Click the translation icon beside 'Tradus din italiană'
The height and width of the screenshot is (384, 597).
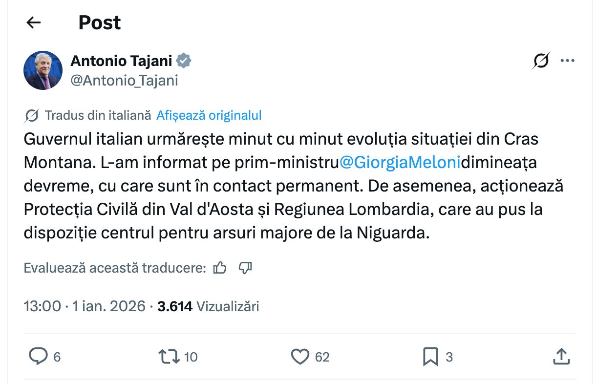(x=31, y=116)
